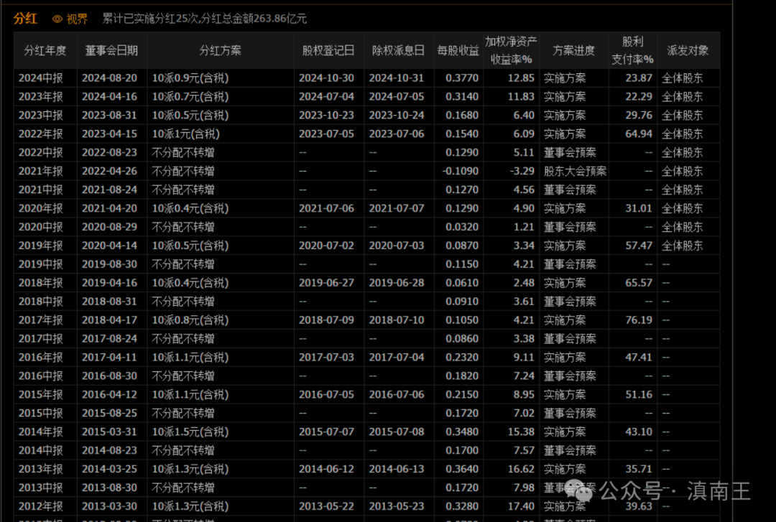This screenshot has width=776, height=522.
Task: Click board date 2022-04-26
Action: [x=109, y=171]
